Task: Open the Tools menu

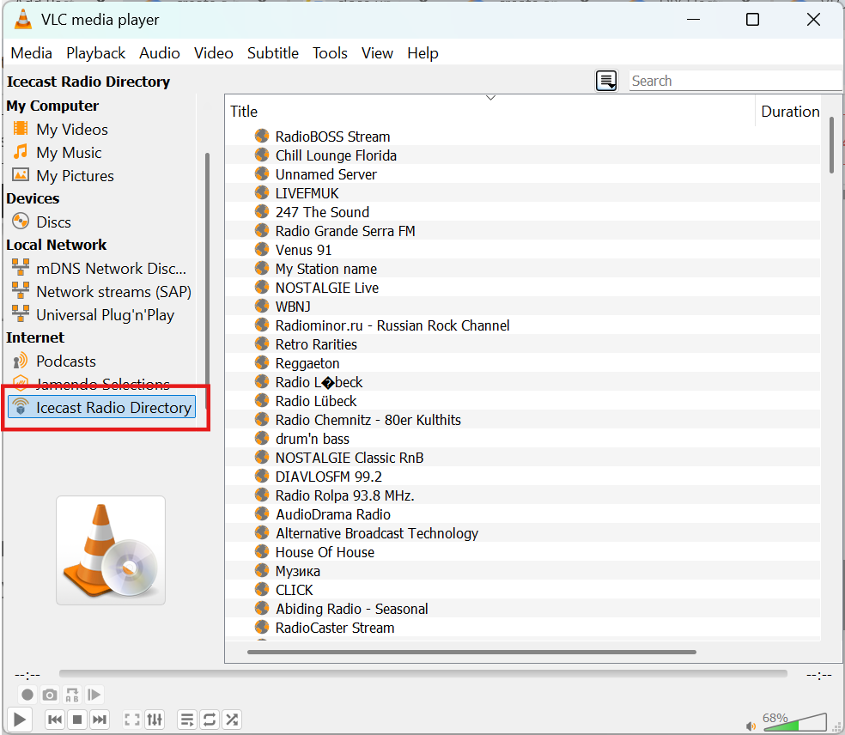Action: 330,53
